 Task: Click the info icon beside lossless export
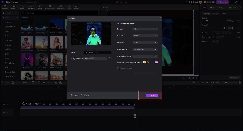[x=148, y=62]
